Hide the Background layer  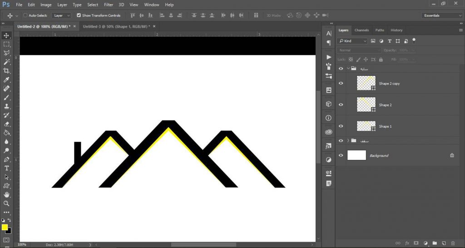click(x=341, y=155)
